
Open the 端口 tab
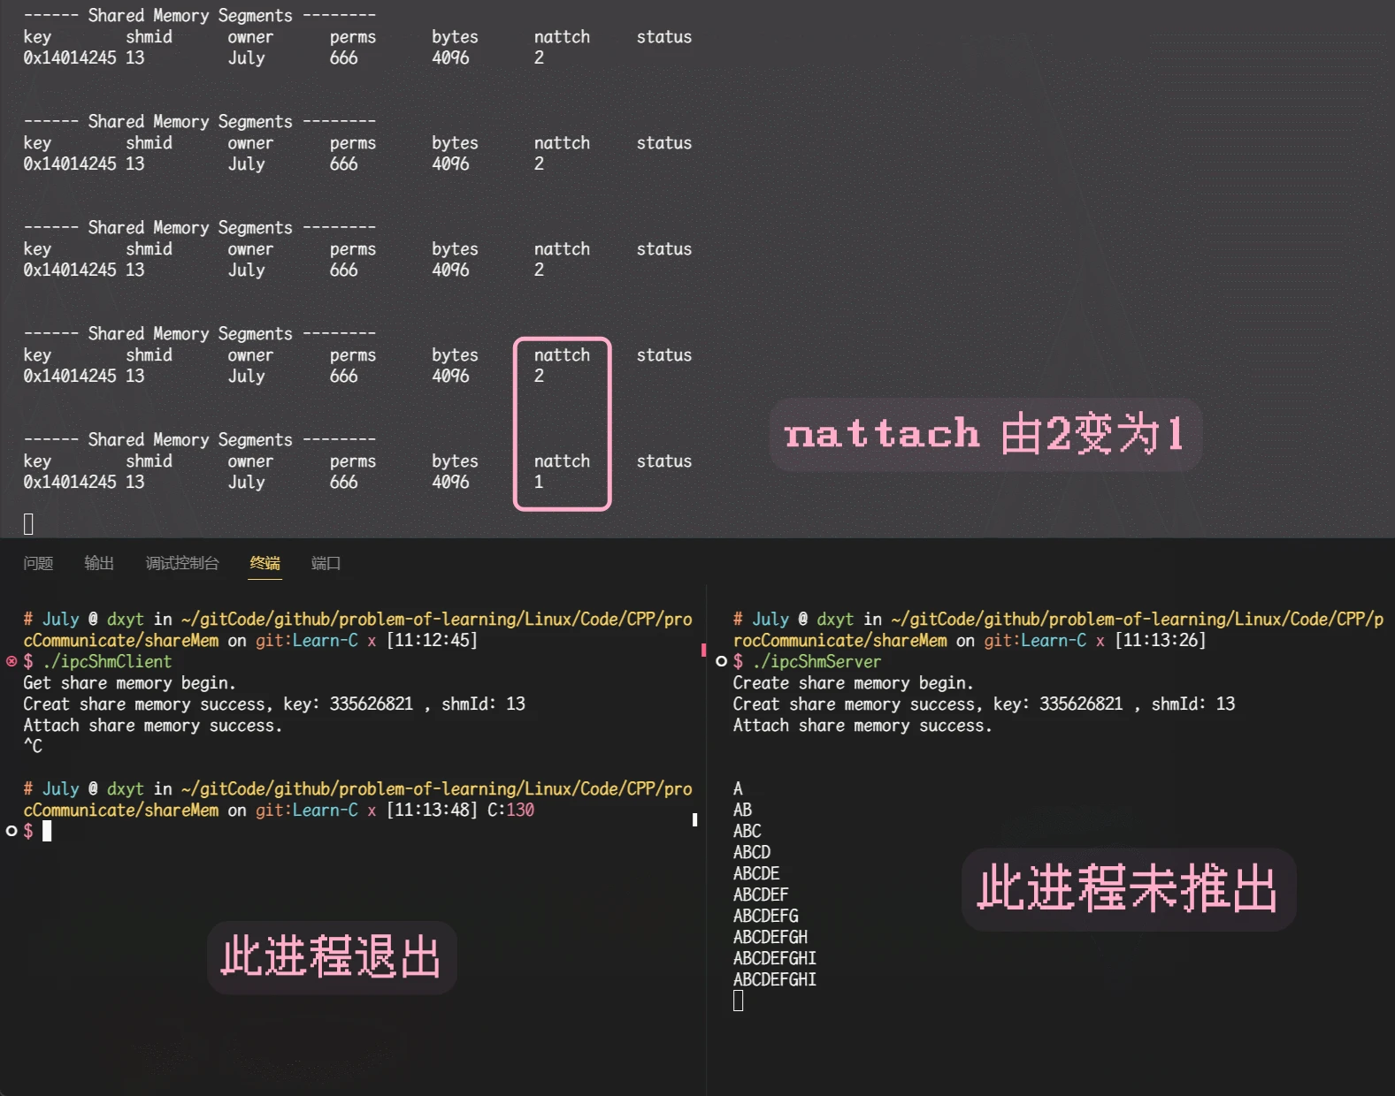pos(326,563)
